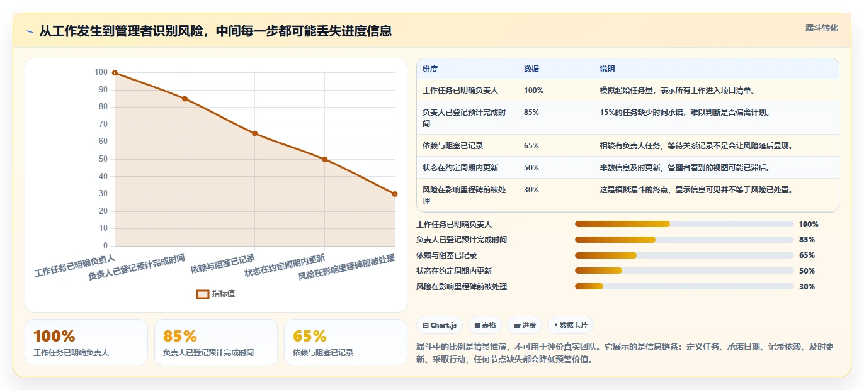
Task: Toggle the 指标值 legend swatch
Action: click(x=203, y=294)
